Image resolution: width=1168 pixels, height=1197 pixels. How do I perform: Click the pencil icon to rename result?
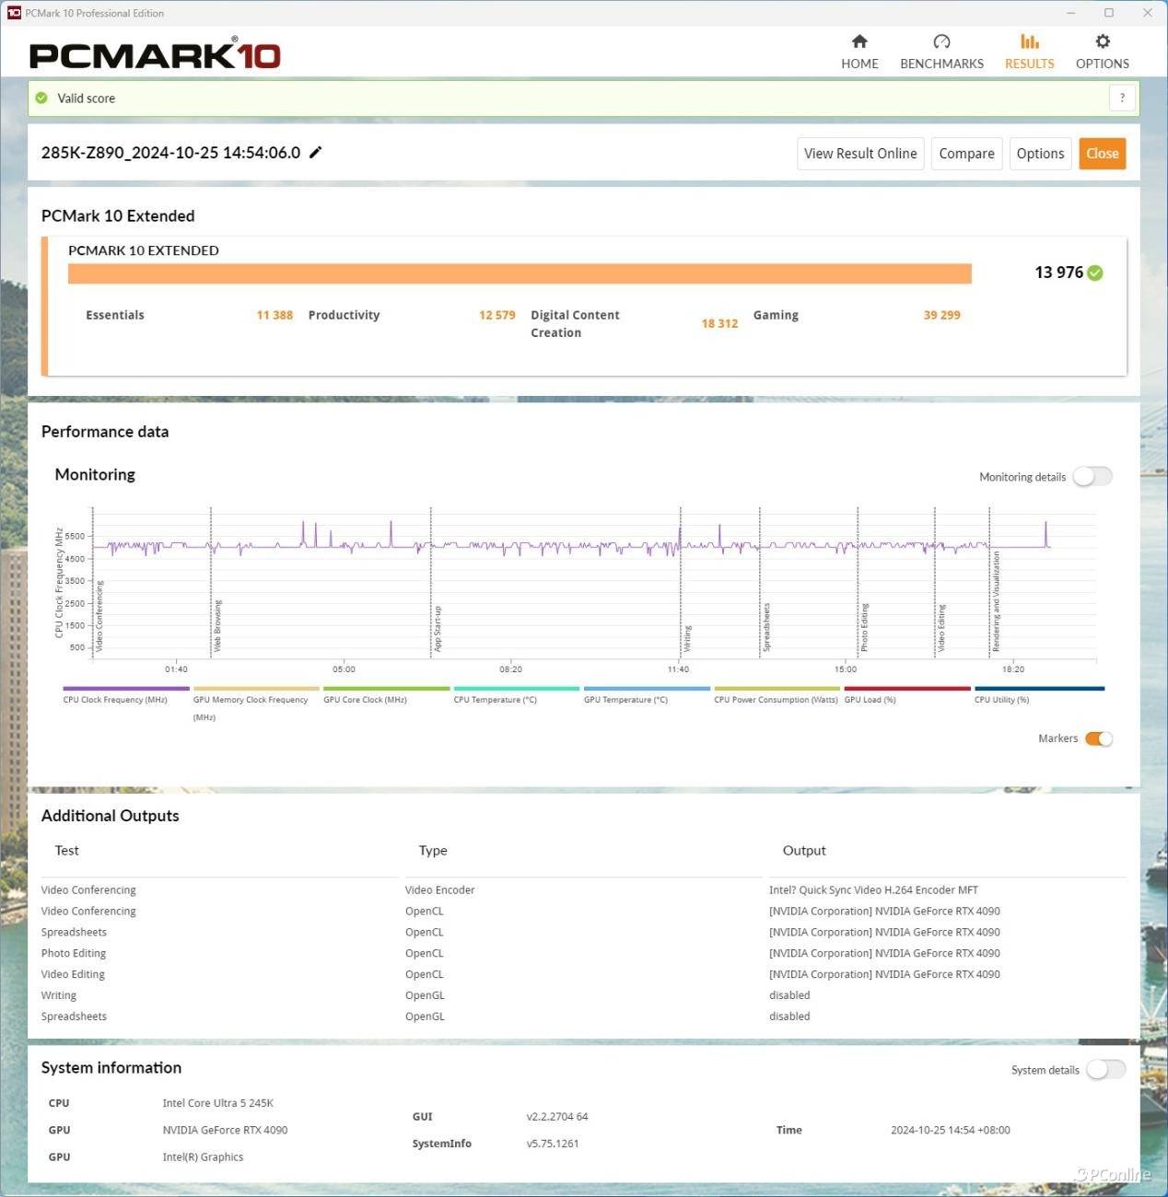pyautogui.click(x=316, y=153)
